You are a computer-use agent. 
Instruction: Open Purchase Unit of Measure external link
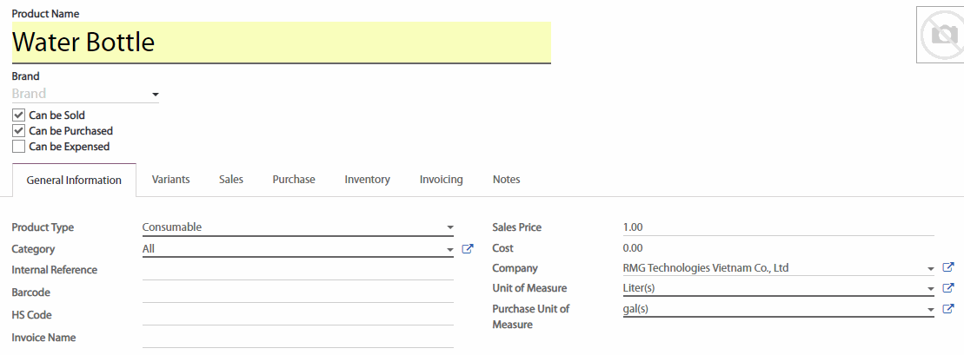[x=948, y=309]
